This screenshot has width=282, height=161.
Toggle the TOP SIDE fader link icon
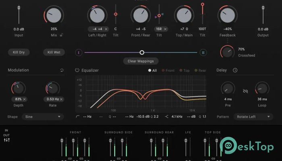point(213,159)
